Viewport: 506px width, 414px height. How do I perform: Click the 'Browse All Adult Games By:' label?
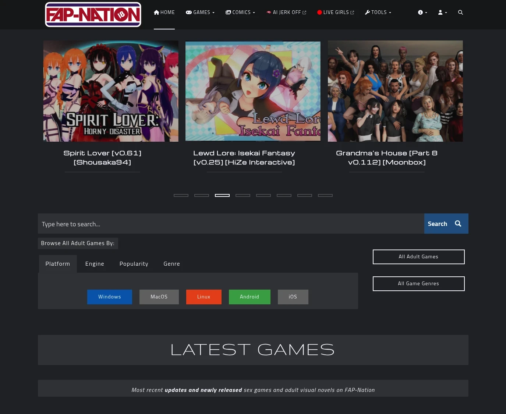point(78,243)
